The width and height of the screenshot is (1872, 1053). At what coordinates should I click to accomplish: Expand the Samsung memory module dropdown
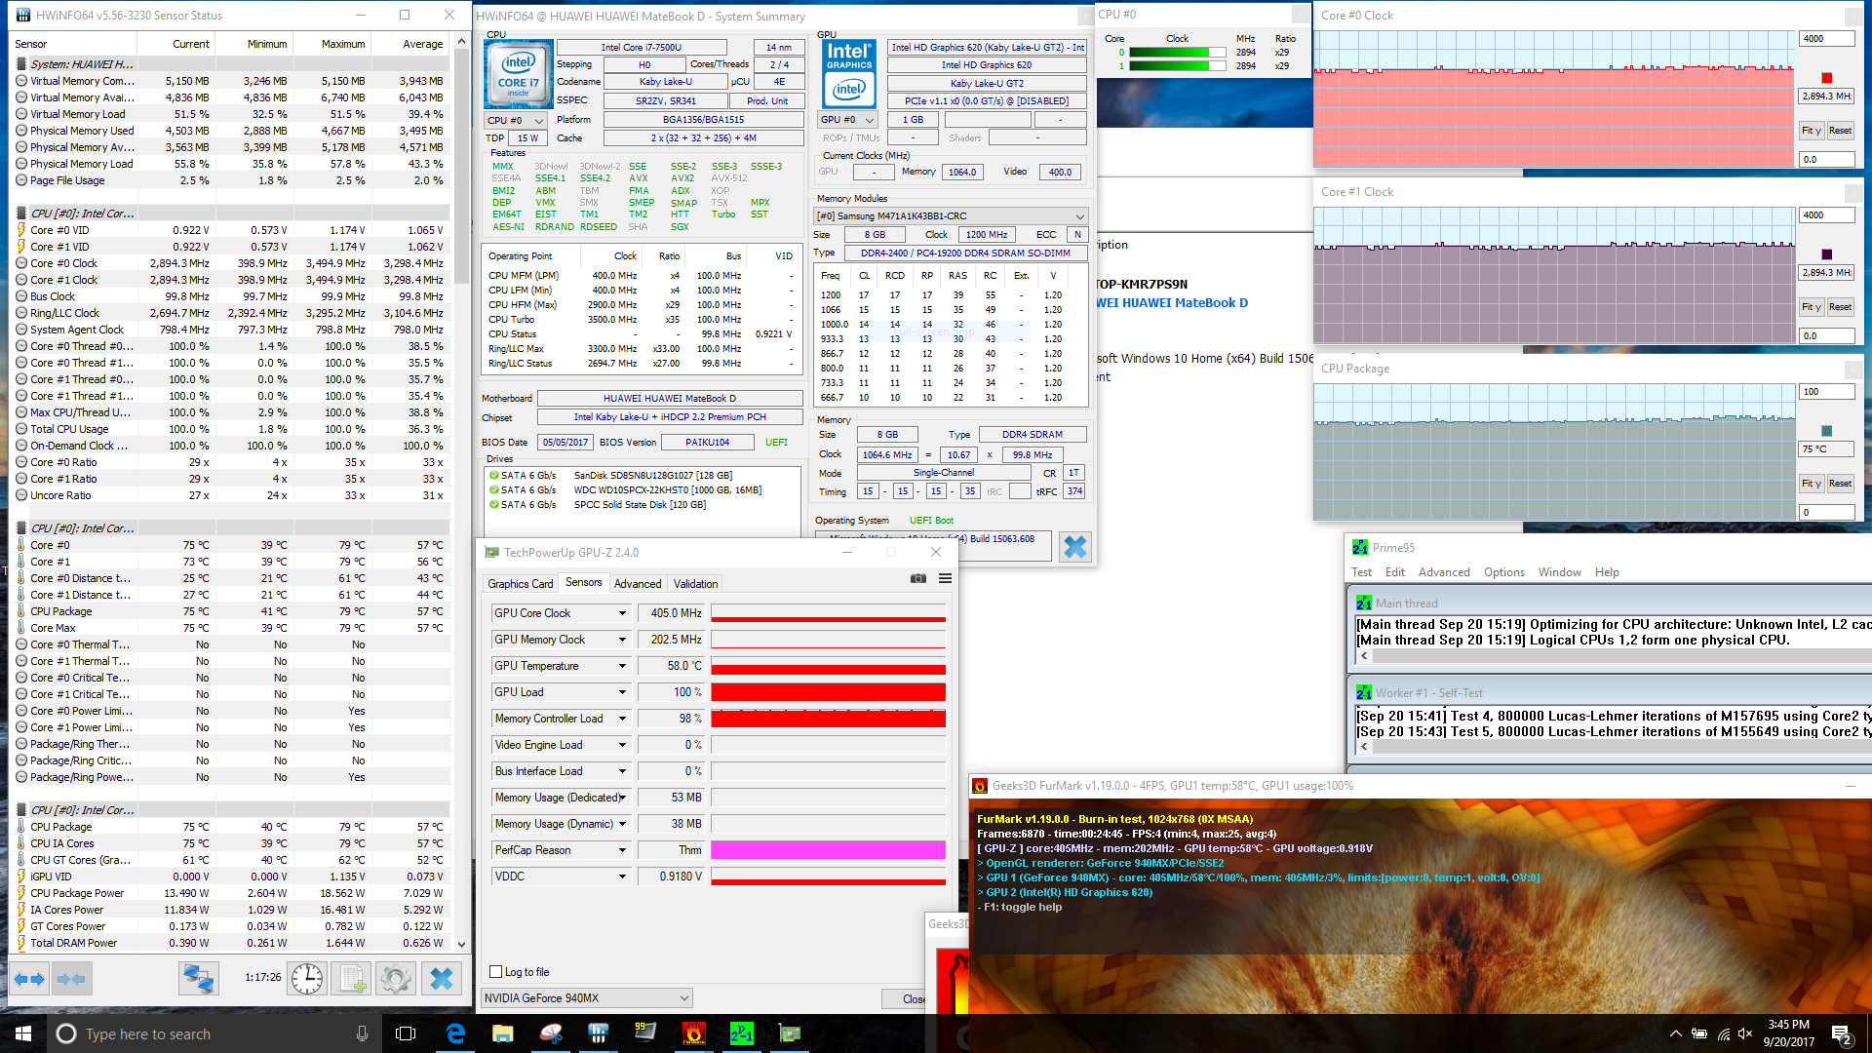1079,216
